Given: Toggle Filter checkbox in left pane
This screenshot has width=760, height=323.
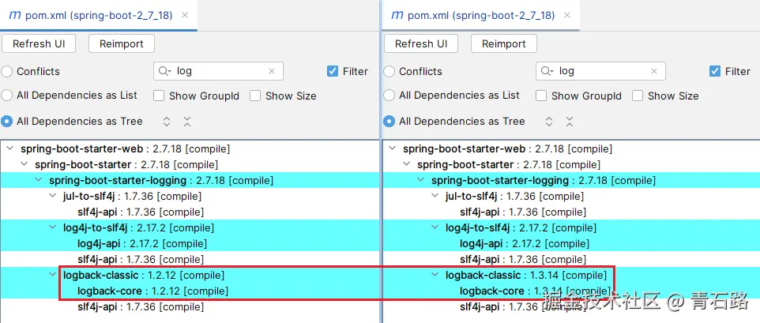Looking at the screenshot, I should point(333,71).
